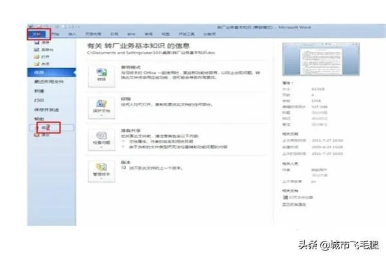Click the 相关日期 (Related Dates) heading
Screen dimensions: 386x257
click(290, 134)
